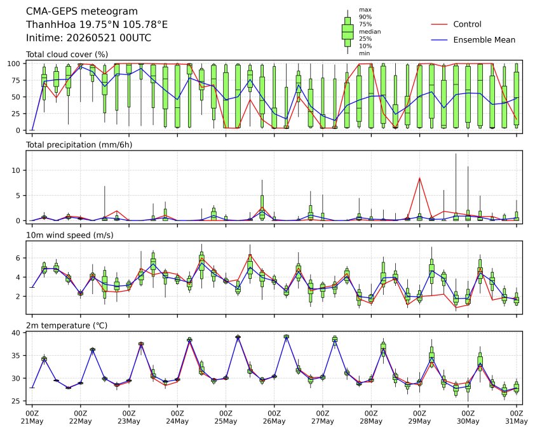Screen dimensions: 535x432
Task: Click the ThanhHoa location coordinates text
Action: tap(97, 25)
